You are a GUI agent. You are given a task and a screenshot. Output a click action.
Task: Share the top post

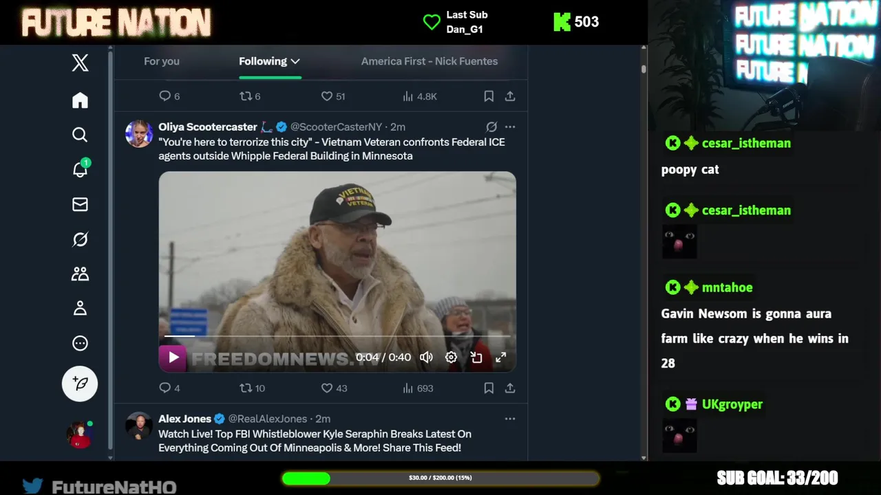[x=510, y=96]
